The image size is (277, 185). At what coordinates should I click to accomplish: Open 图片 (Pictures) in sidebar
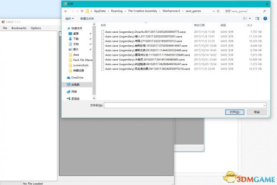(76, 49)
